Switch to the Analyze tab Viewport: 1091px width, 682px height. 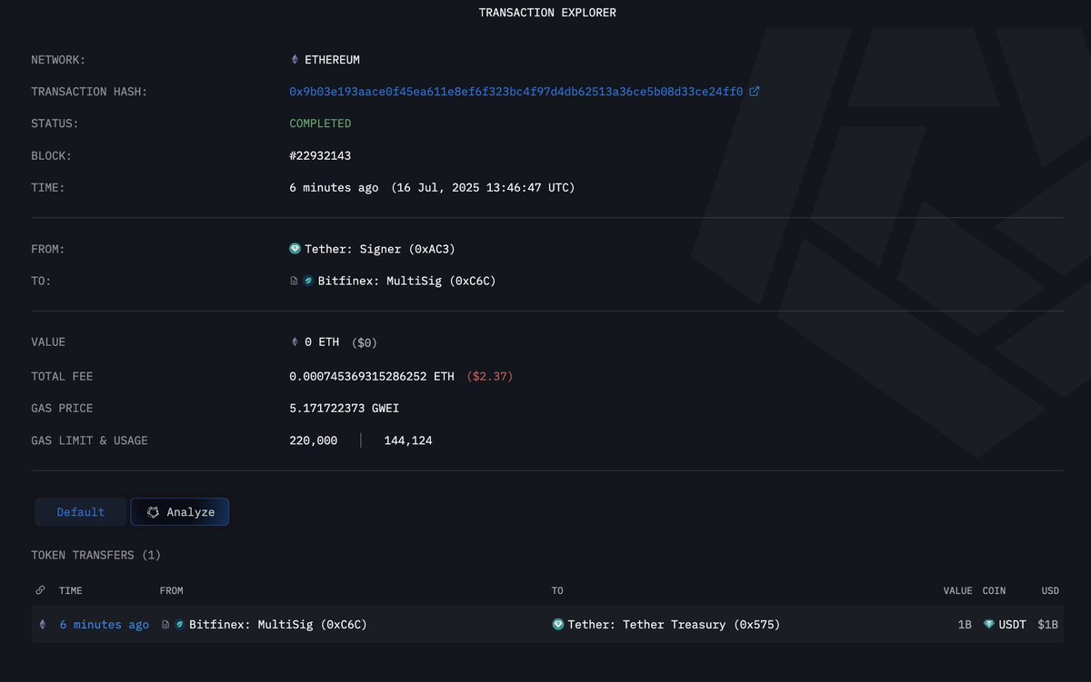[x=180, y=512]
